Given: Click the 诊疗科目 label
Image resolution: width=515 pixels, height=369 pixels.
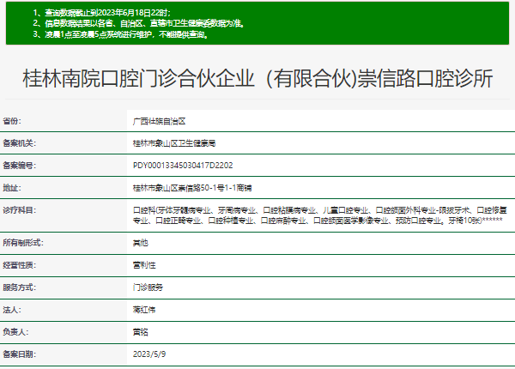Looking at the screenshot, I should 19,210.
